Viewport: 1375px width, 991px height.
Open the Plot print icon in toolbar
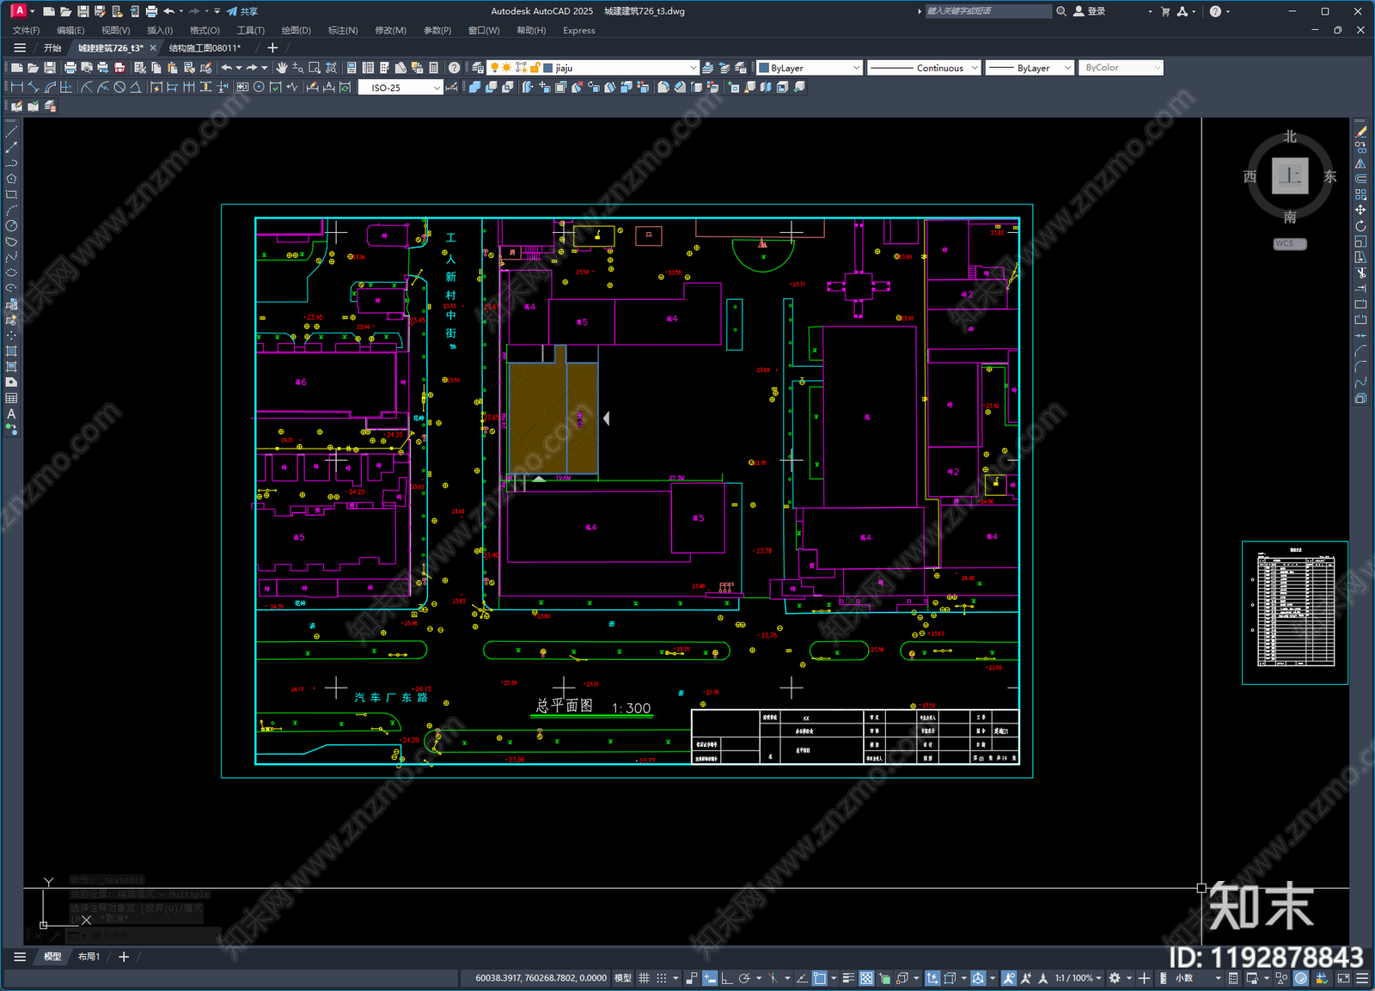pyautogui.click(x=70, y=68)
